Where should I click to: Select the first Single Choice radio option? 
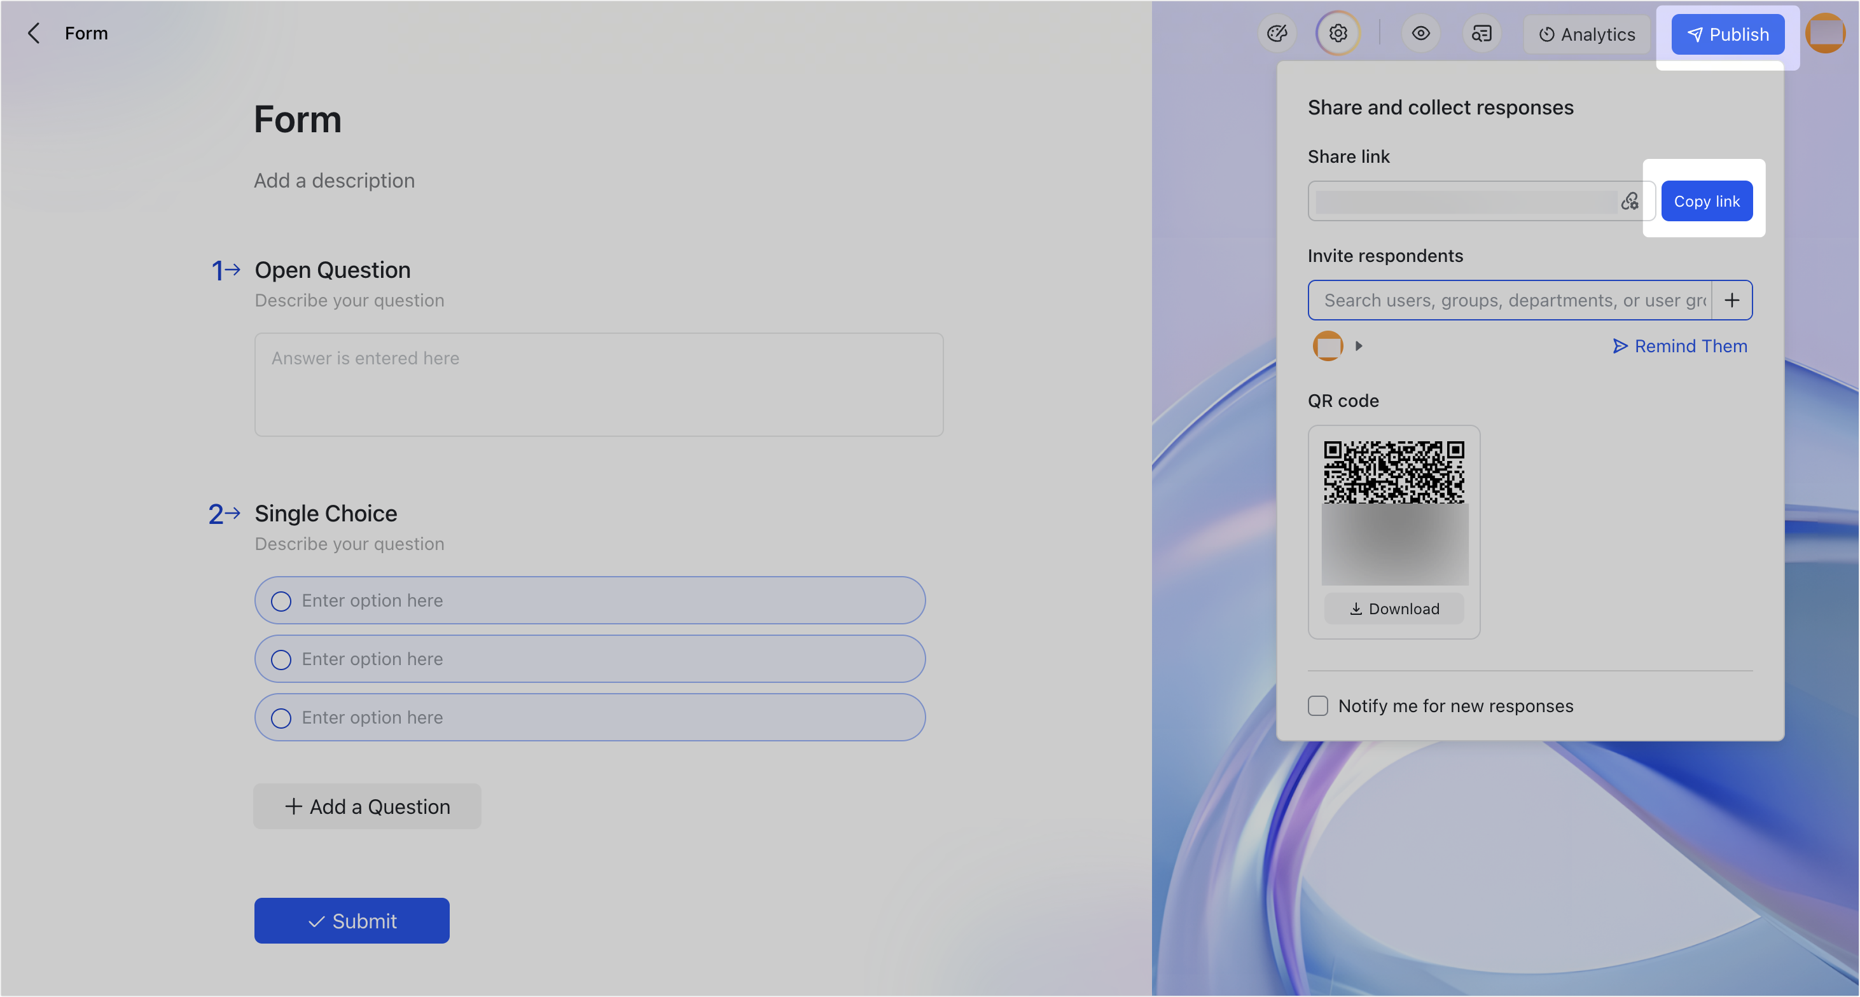[281, 600]
